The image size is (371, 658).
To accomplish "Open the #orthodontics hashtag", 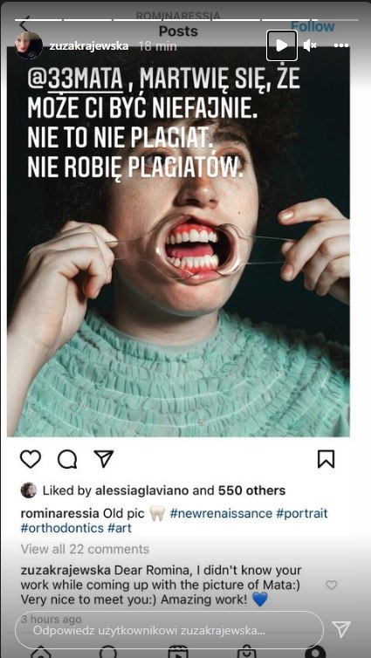I will coord(62,528).
